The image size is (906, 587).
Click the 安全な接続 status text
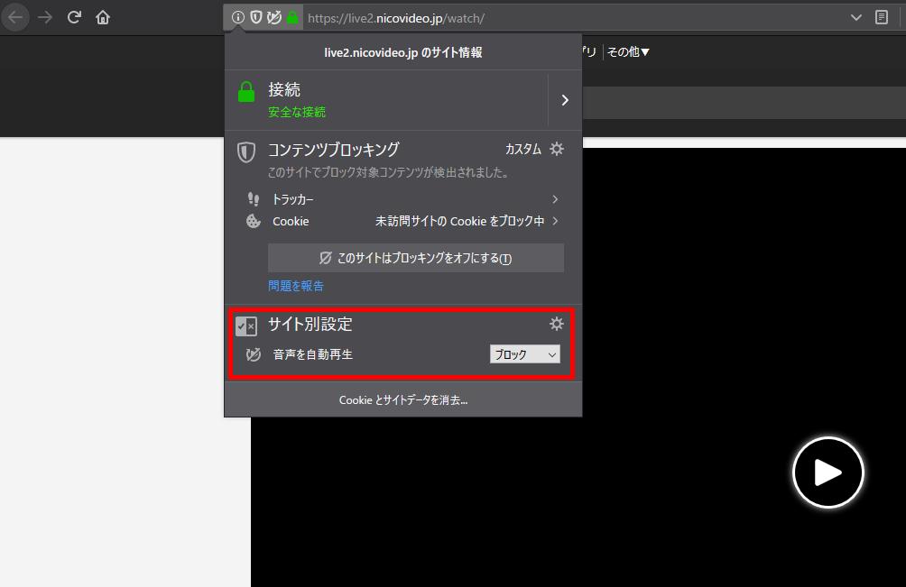[x=296, y=112]
